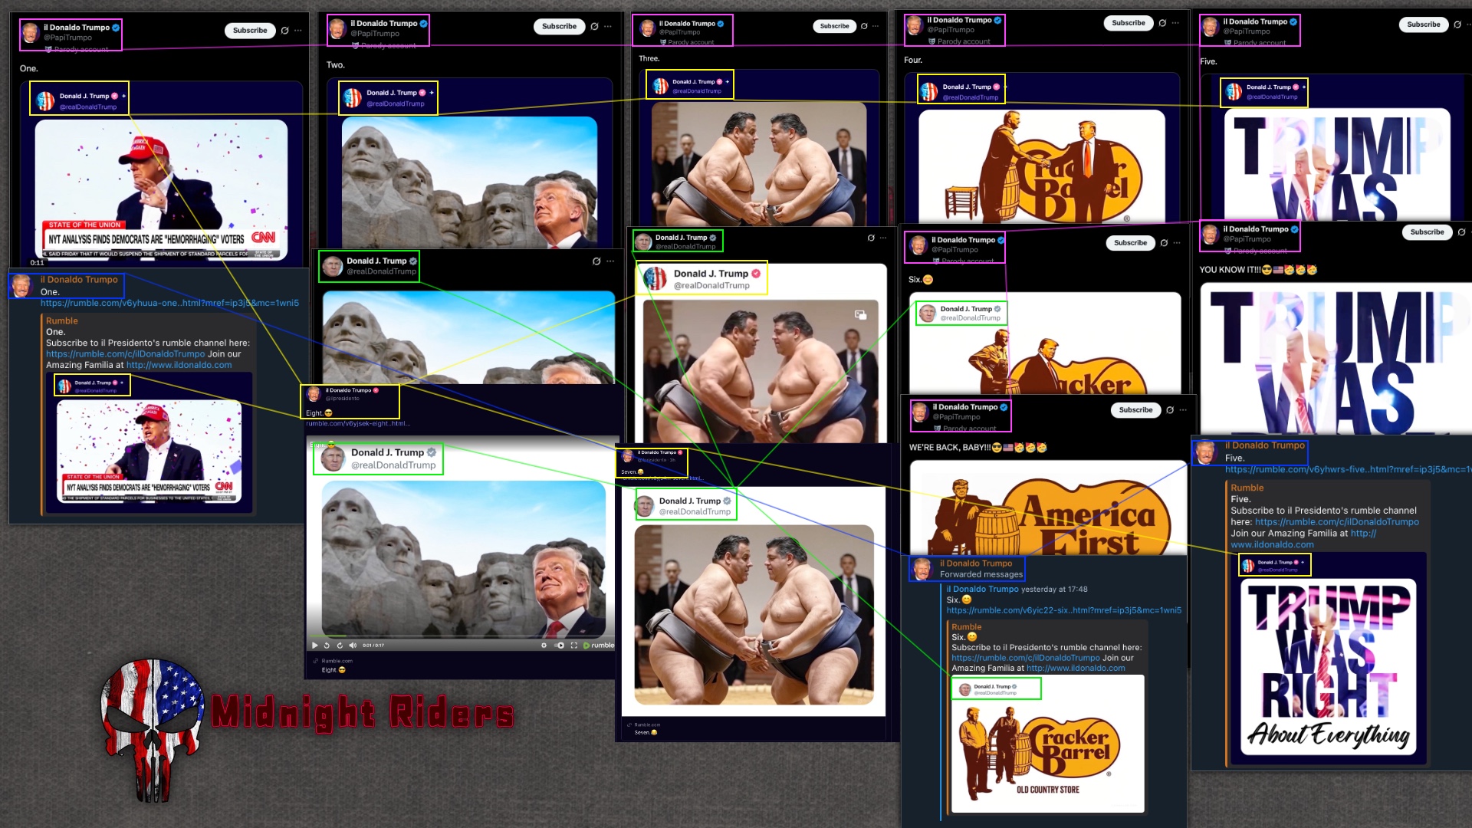Click 'il Donaldo Trumpo' name above 'Forwarded messages'
1472x828 pixels.
(976, 563)
